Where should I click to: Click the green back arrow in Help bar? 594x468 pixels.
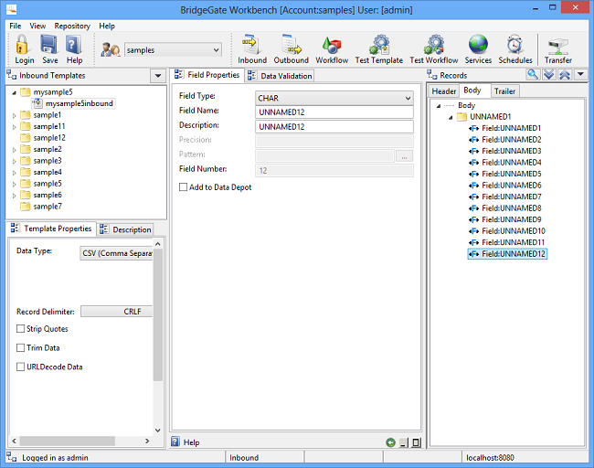tap(390, 442)
